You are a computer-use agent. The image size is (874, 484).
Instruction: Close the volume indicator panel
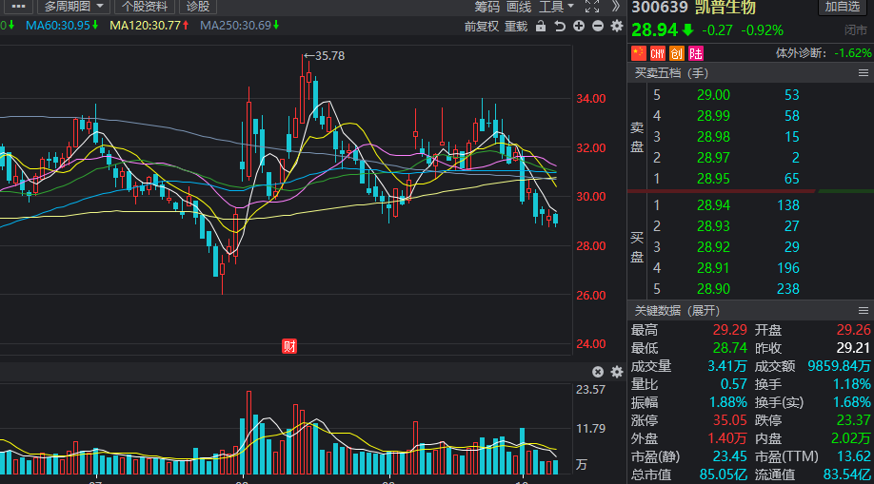(598, 372)
